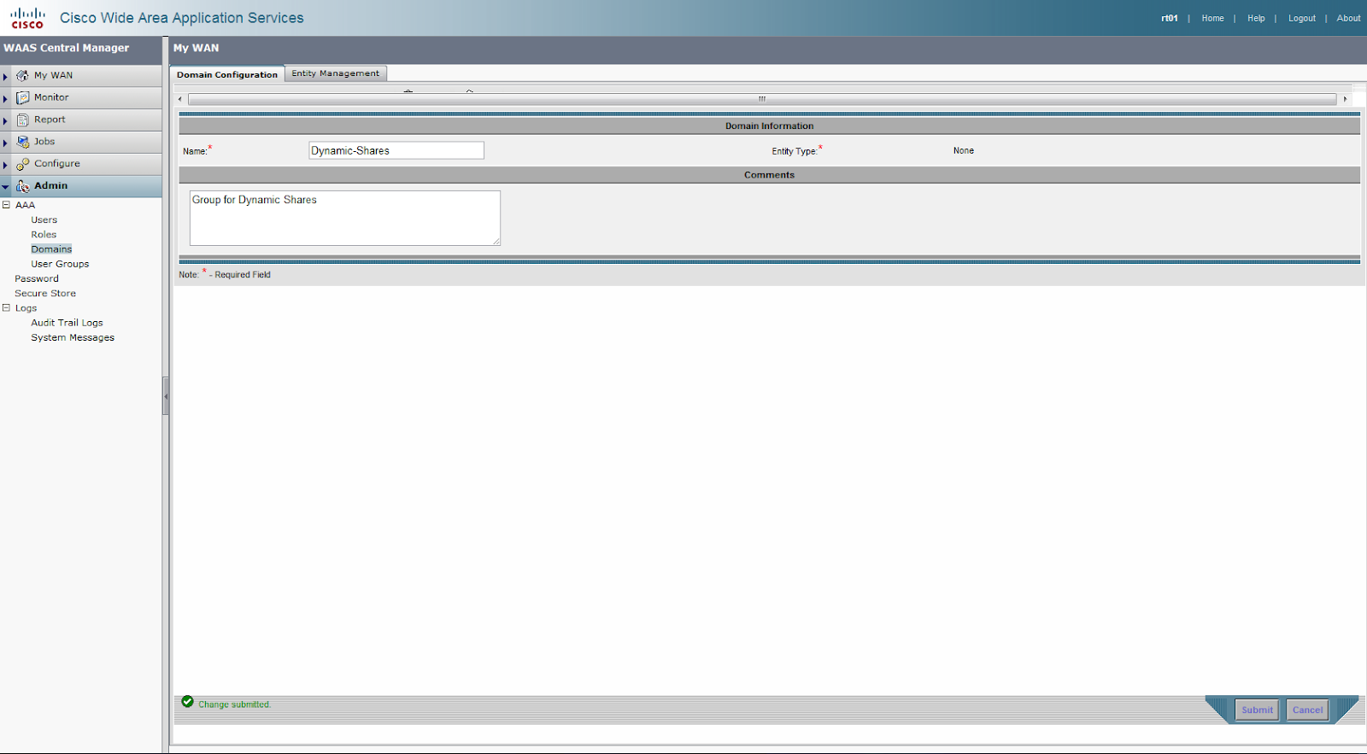The image size is (1367, 754).
Task: Collapse the Admin menu arrow
Action: coord(5,187)
